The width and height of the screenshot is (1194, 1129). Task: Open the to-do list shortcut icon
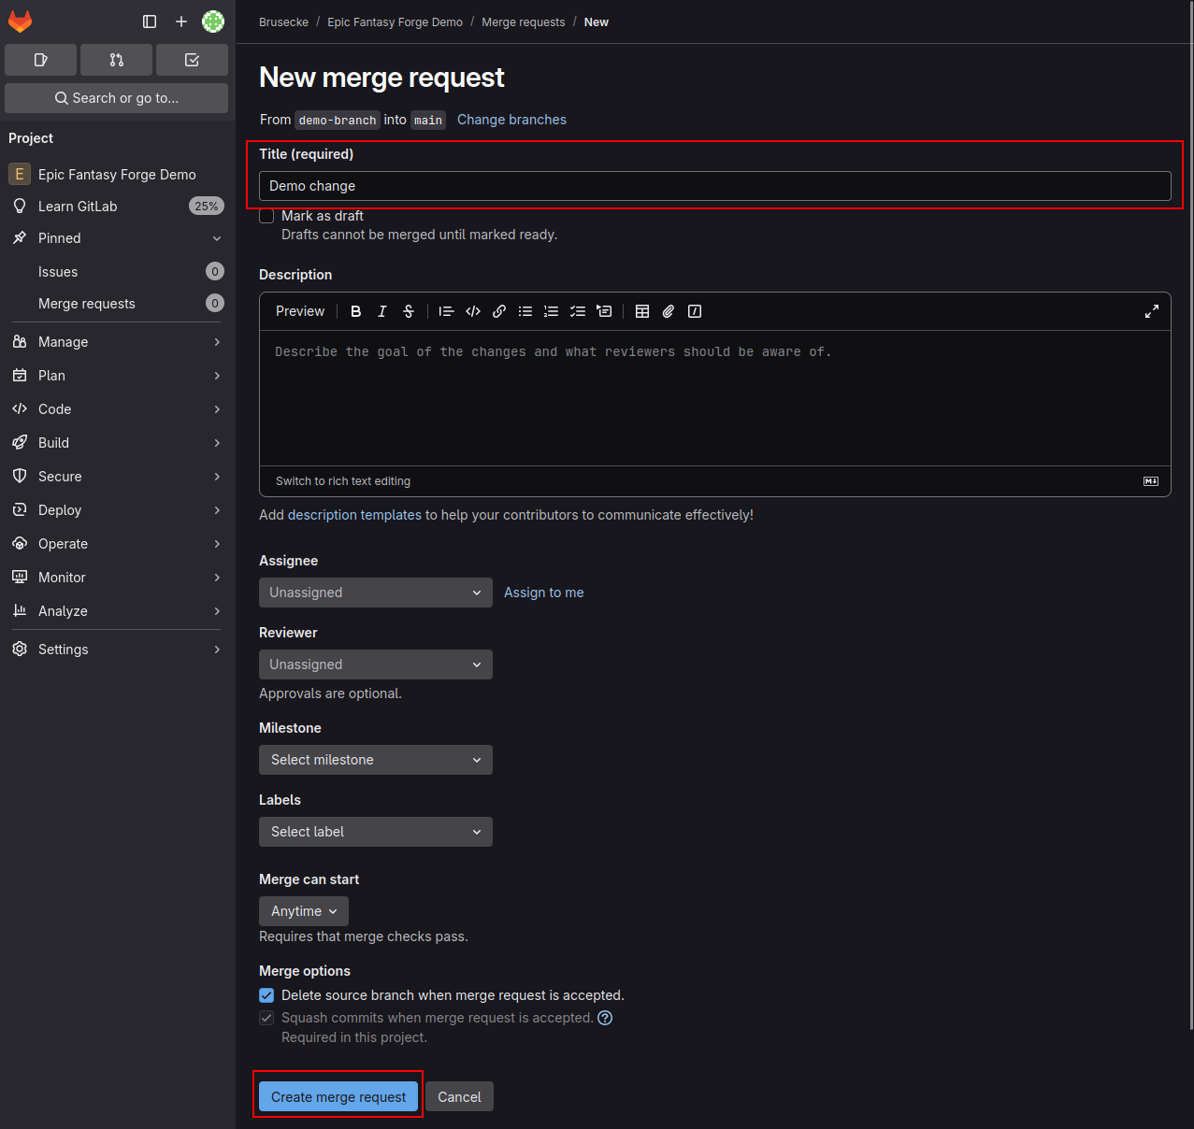coord(192,60)
